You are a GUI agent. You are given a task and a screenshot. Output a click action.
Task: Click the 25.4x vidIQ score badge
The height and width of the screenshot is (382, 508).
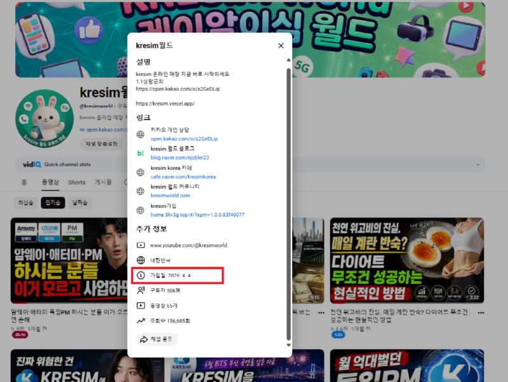click(x=20, y=335)
